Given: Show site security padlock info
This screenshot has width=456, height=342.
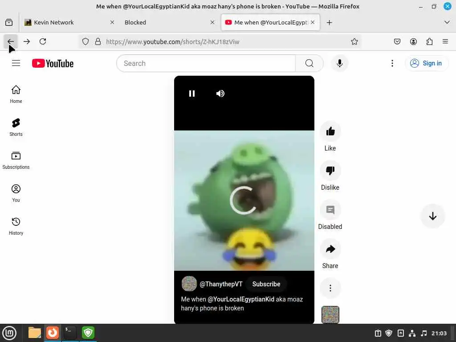Looking at the screenshot, I should (x=98, y=41).
